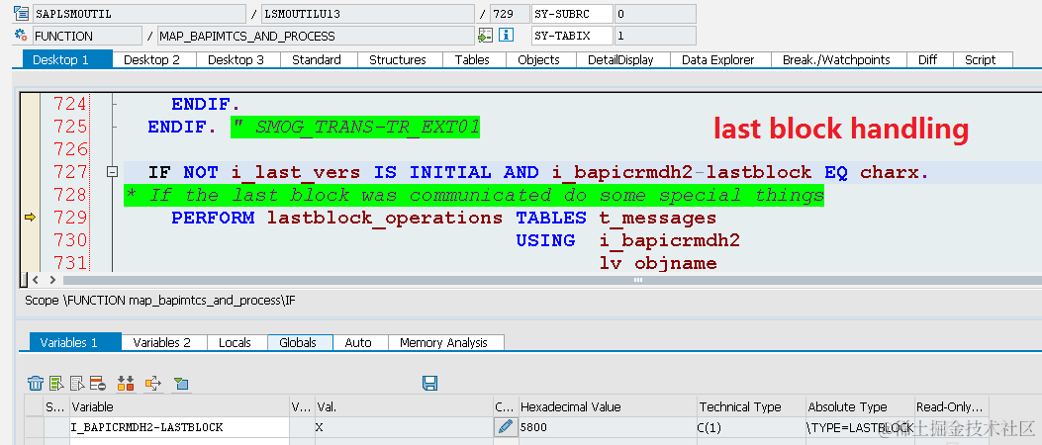This screenshot has width=1042, height=445.
Task: Click the Variable column header
Action: click(179, 406)
